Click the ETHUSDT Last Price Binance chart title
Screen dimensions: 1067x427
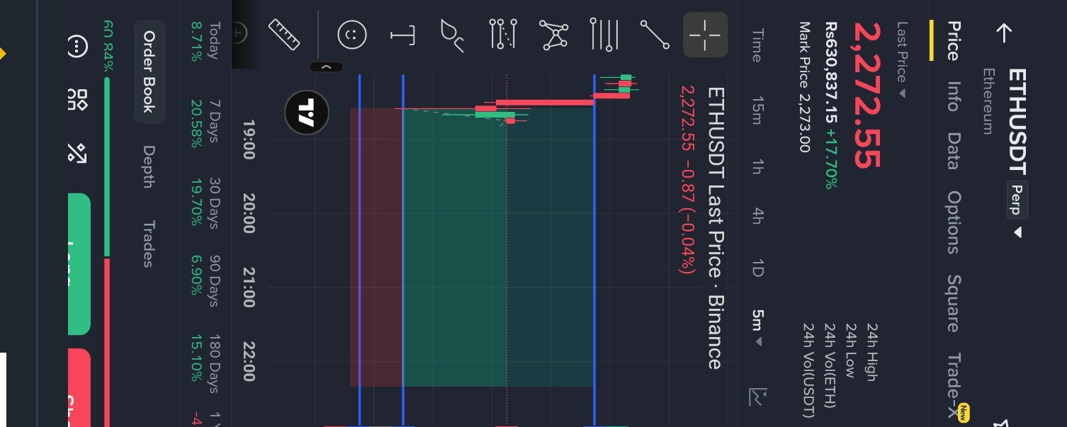click(x=715, y=228)
